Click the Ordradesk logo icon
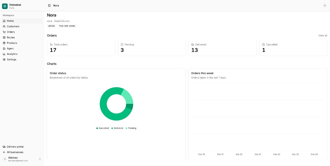 coord(5,6)
